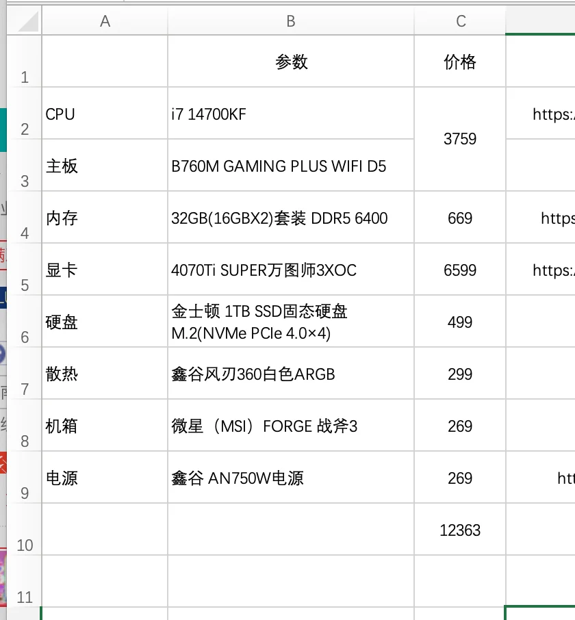The image size is (575, 620).
Task: Select row 10 header
Action: tap(24, 530)
